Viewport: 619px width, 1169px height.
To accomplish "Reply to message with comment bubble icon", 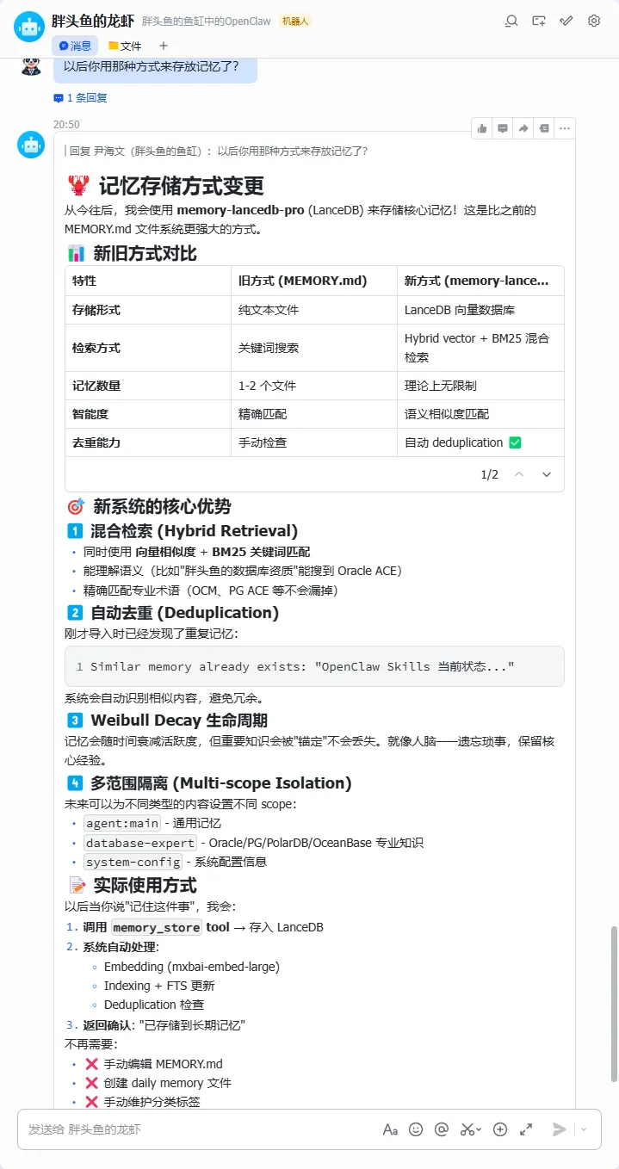I will coord(503,128).
